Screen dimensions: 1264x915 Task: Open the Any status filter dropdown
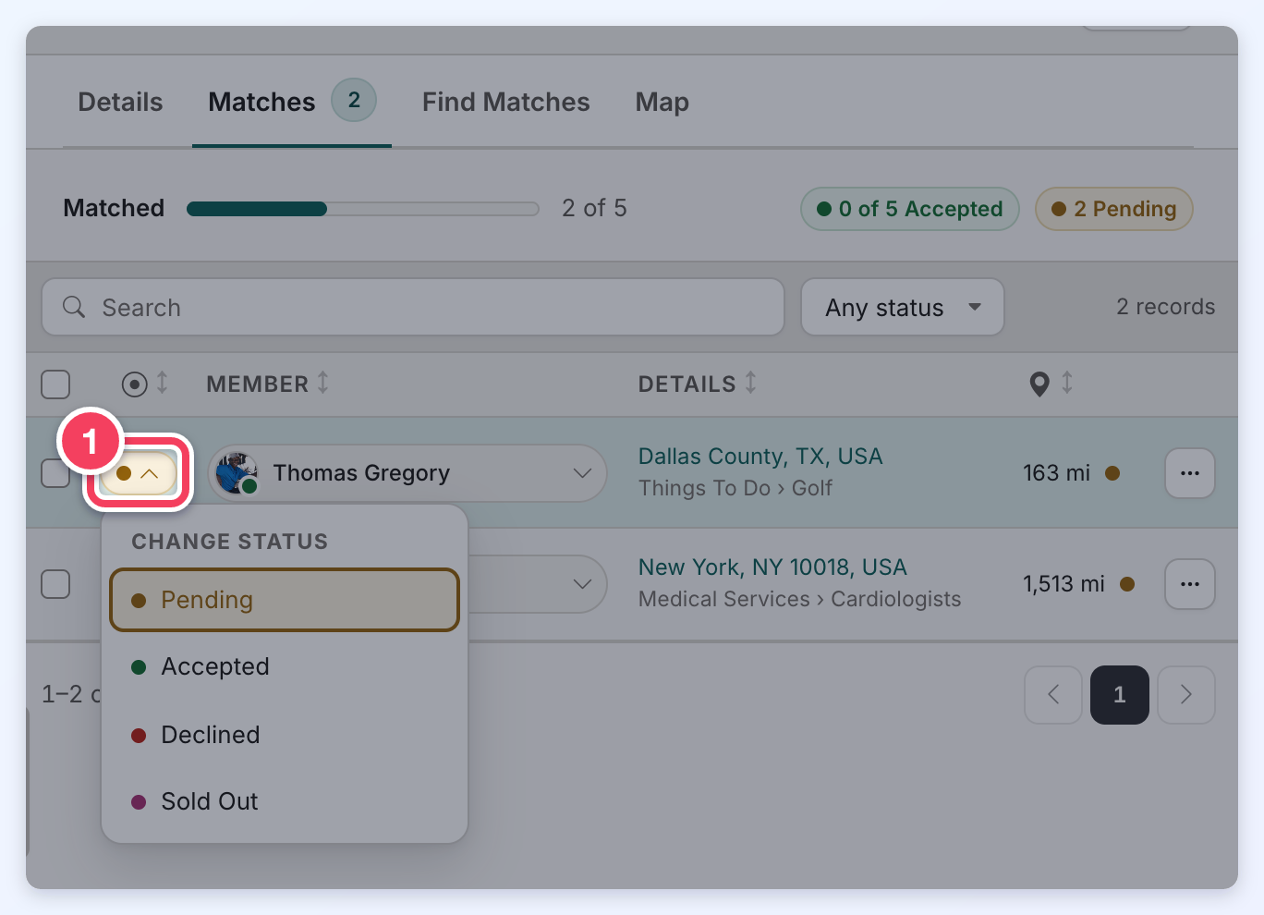903,307
